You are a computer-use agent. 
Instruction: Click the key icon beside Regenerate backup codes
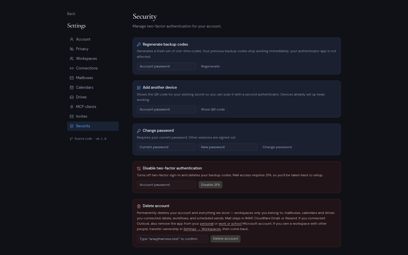point(139,44)
